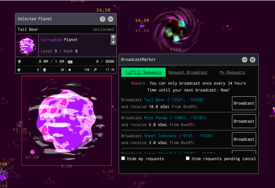Viewport: 275px width, 188px height.
Task: Enable Hide requests pending cancel checkbox
Action: [x=188, y=158]
